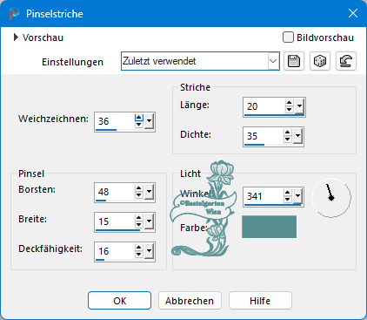Viewport: 367px width, 320px height.
Task: Close the Pinselstriche dialog
Action: tap(353, 13)
